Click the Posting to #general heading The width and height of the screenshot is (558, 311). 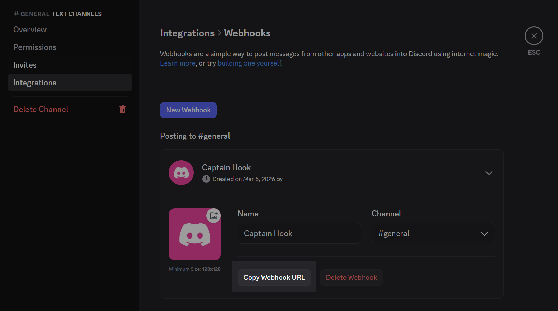pos(195,136)
